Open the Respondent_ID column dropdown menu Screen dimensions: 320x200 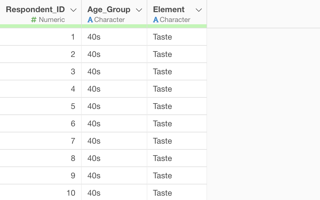tap(74, 10)
